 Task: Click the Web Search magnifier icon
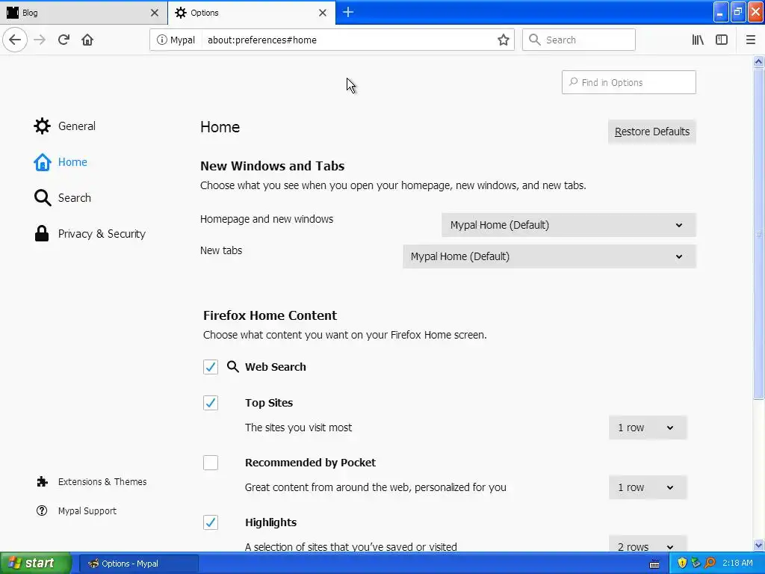tap(233, 367)
